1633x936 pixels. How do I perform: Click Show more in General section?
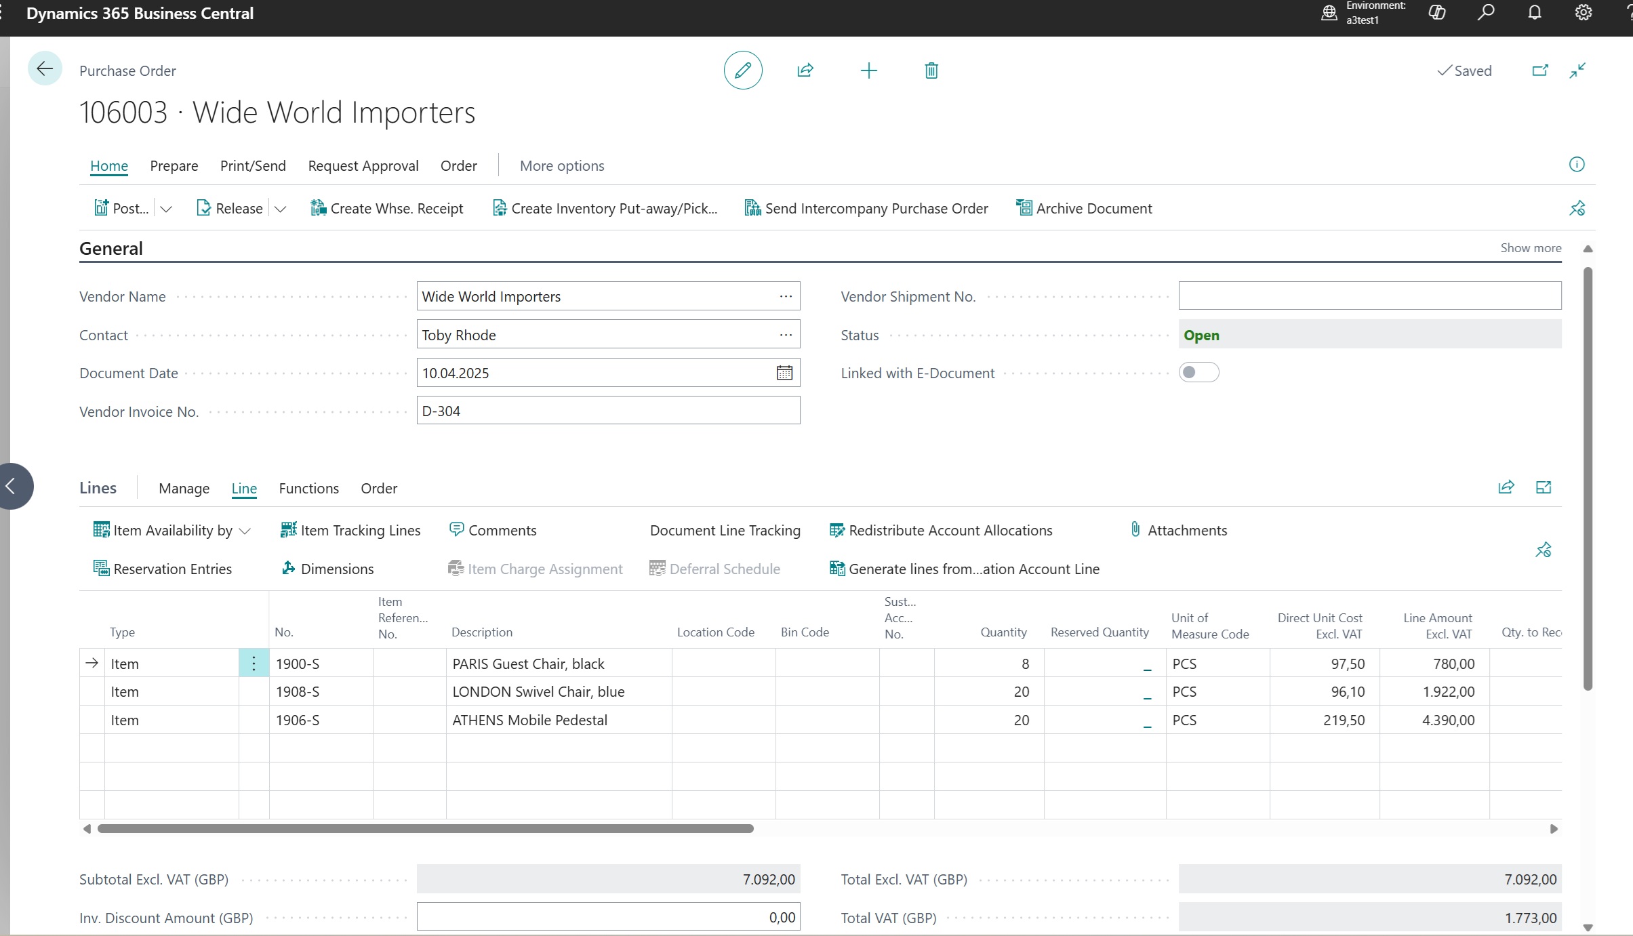[1531, 248]
